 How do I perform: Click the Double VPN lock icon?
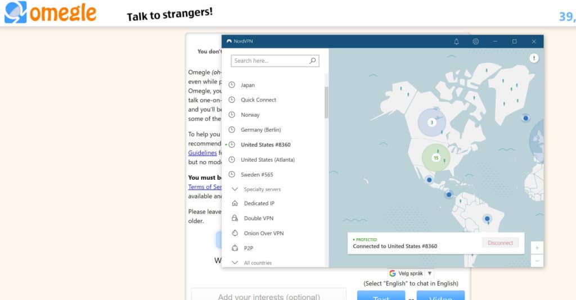(x=235, y=218)
